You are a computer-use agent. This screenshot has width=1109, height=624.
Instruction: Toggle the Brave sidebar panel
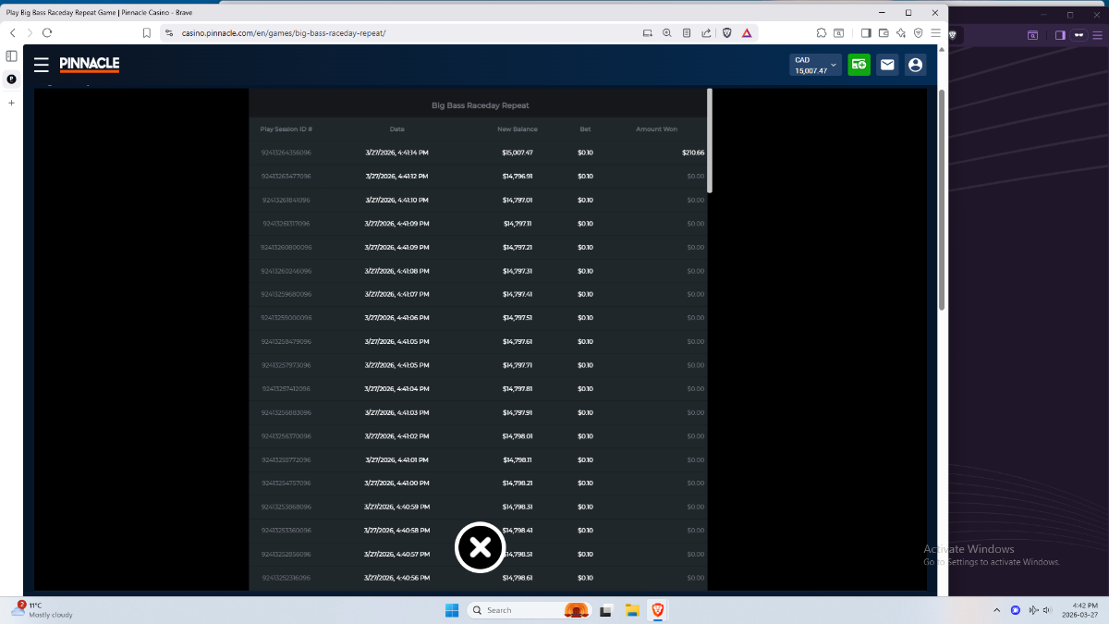tap(866, 33)
